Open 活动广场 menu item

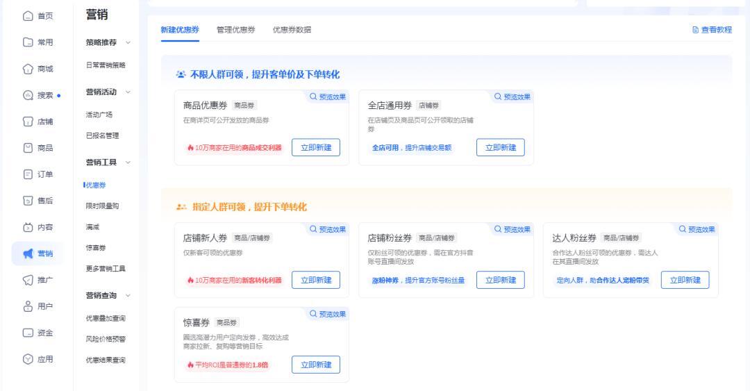click(x=99, y=115)
